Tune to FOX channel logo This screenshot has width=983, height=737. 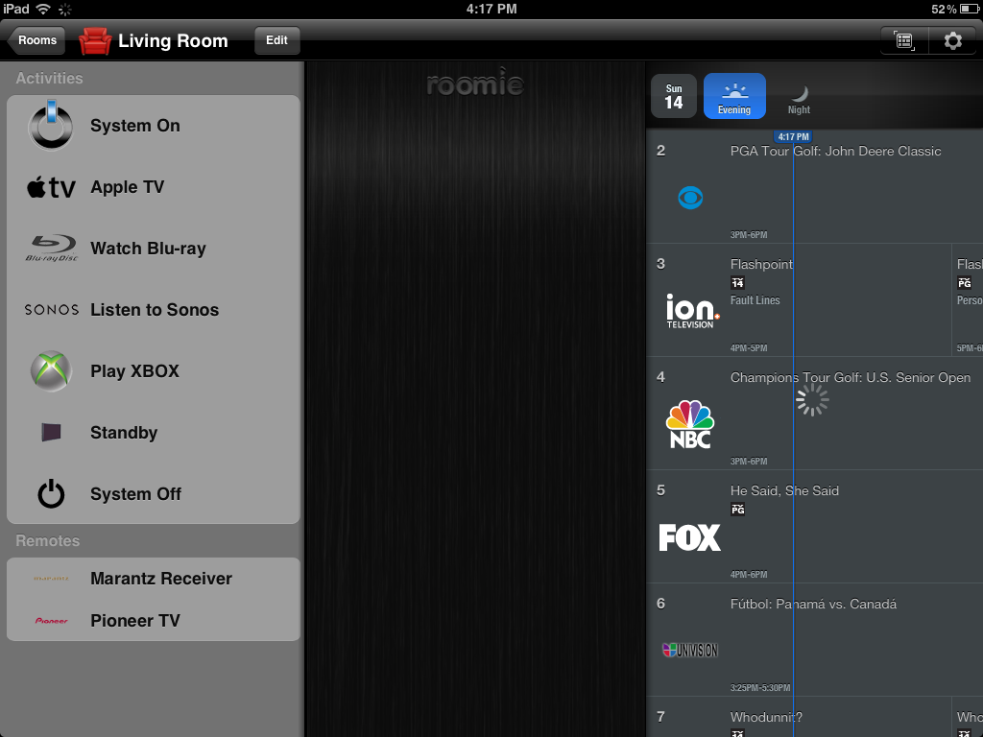pyautogui.click(x=689, y=537)
